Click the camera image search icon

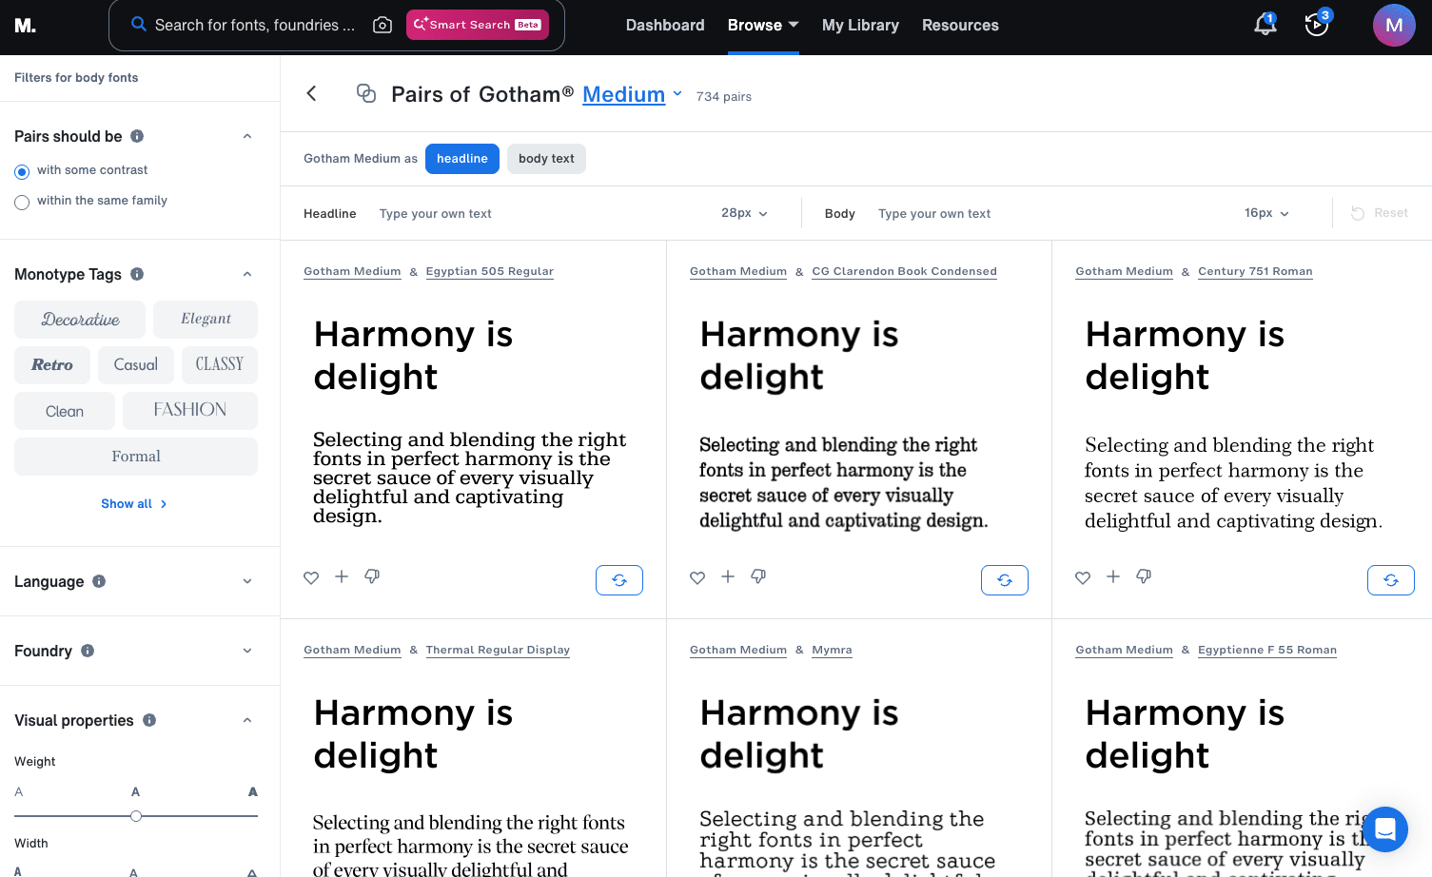point(383,25)
